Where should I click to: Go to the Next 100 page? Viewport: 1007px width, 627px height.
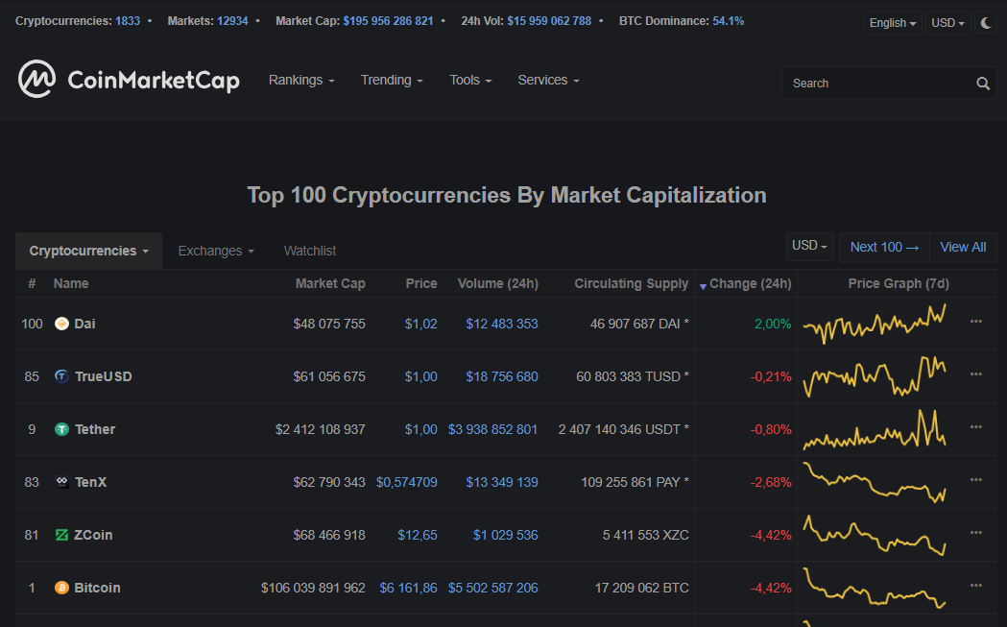[884, 247]
